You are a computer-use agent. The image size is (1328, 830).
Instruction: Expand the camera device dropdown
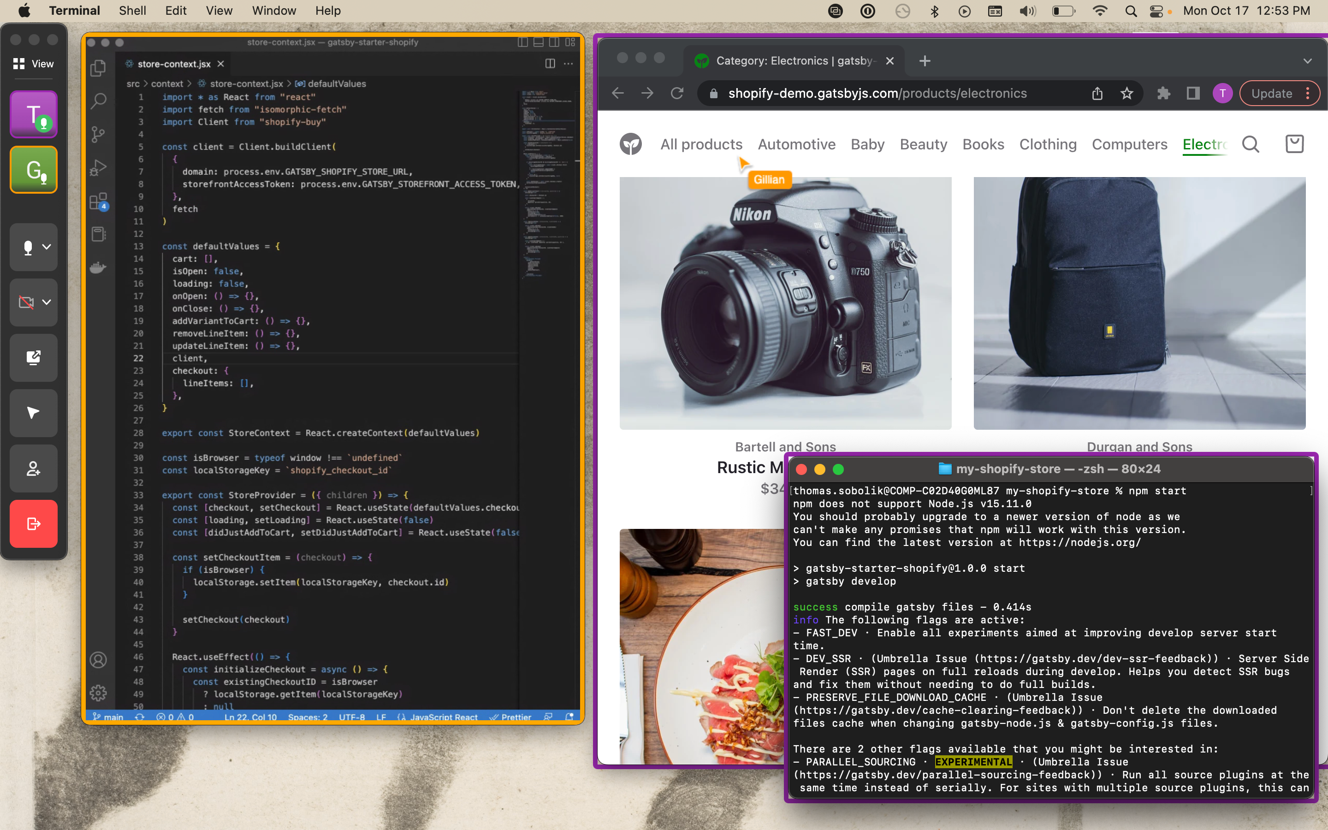coord(46,302)
